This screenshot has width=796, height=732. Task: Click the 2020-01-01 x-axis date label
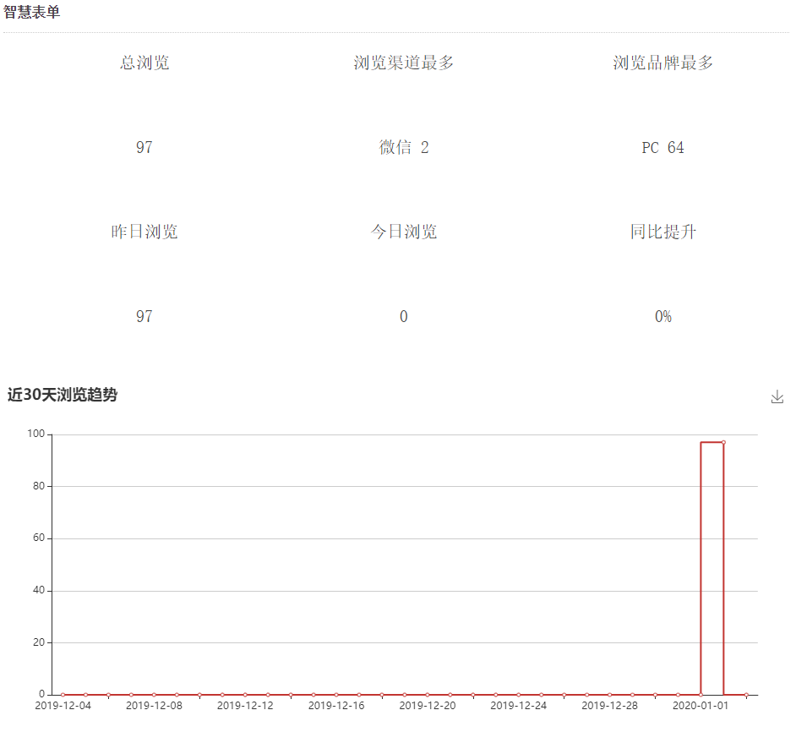click(x=701, y=706)
